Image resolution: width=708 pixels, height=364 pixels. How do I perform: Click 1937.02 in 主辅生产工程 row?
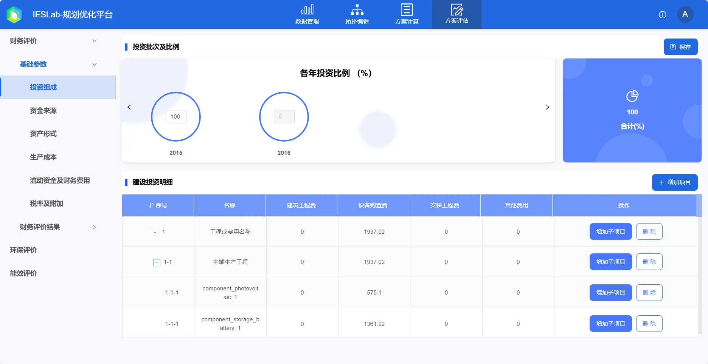click(x=374, y=262)
